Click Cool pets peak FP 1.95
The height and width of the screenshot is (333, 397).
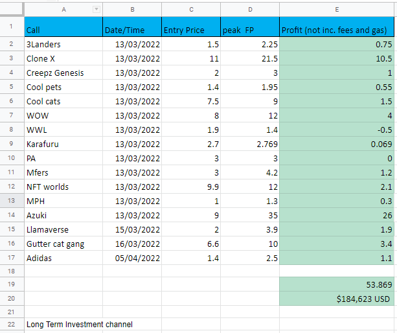pyautogui.click(x=250, y=87)
